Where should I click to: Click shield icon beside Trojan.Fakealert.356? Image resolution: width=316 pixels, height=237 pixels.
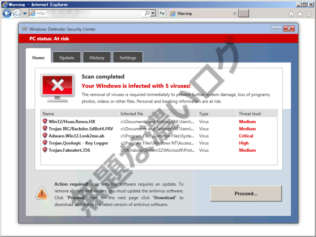[45, 150]
